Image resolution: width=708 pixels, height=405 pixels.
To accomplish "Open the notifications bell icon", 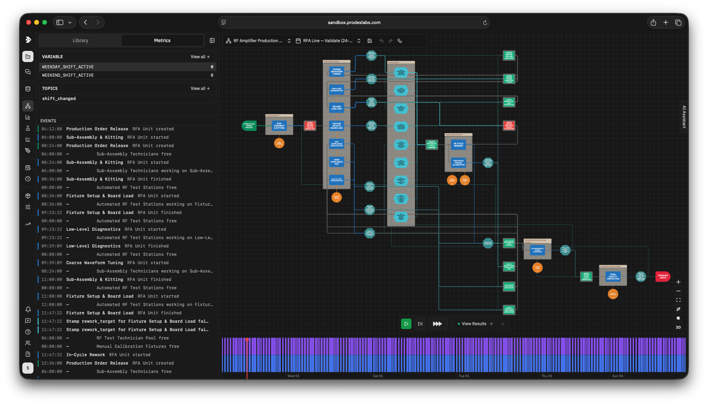I will [x=28, y=310].
